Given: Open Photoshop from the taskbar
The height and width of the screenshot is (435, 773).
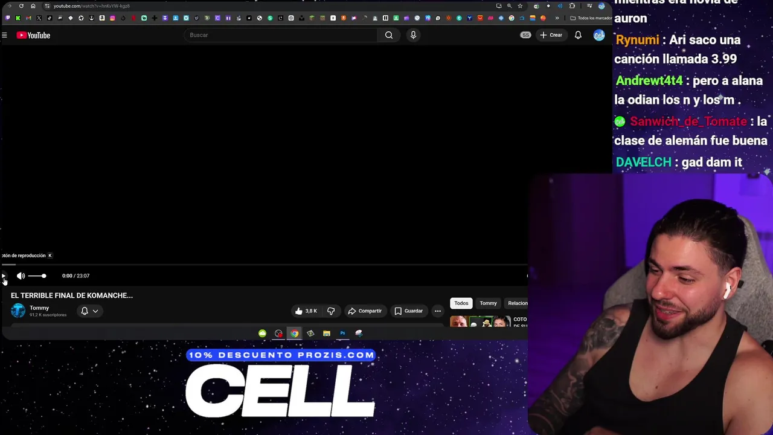Looking at the screenshot, I should coord(342,333).
